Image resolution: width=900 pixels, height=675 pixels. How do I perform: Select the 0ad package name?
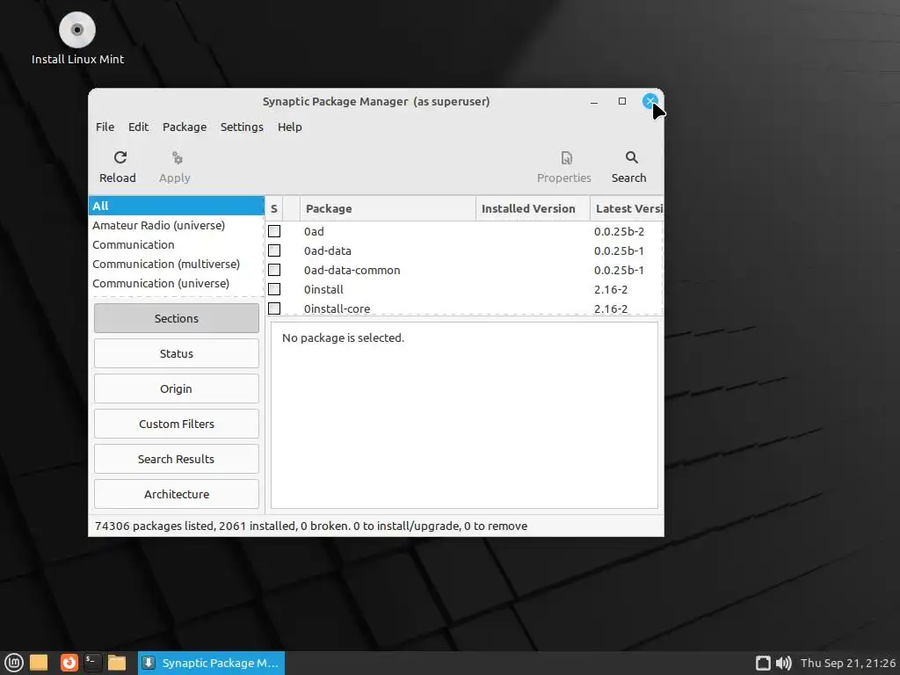click(x=314, y=231)
